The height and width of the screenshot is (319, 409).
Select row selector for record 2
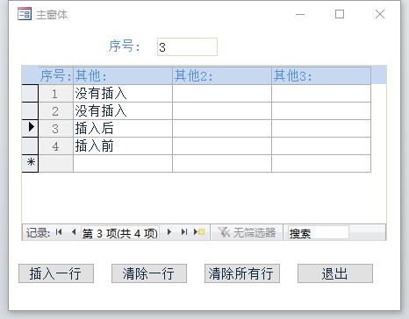click(x=30, y=110)
